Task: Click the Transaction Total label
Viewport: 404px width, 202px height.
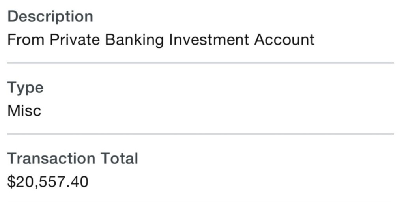Action: [73, 159]
